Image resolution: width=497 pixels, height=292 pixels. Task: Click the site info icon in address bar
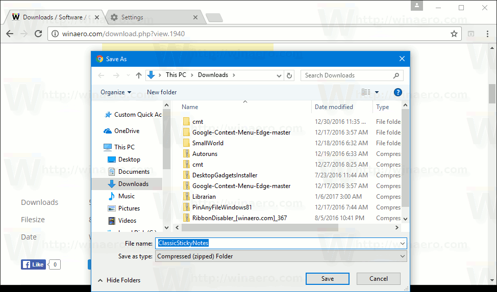point(55,34)
